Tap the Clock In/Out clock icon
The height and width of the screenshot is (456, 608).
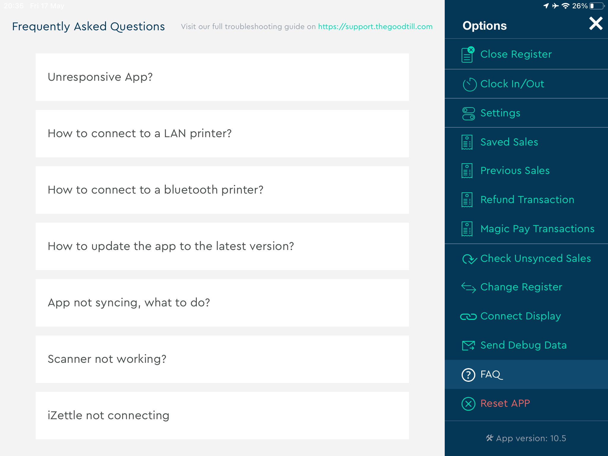pos(469,84)
